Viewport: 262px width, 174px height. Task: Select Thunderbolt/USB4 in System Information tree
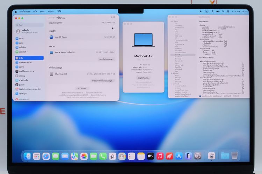coord(181,40)
